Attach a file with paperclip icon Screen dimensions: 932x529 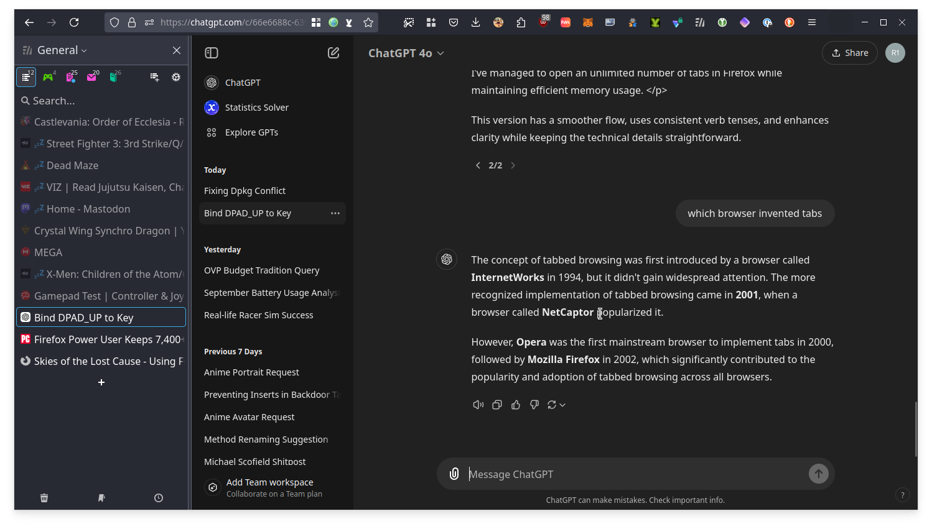[454, 474]
